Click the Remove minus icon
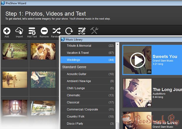This screenshot has height=129, width=182. pyautogui.click(x=44, y=31)
